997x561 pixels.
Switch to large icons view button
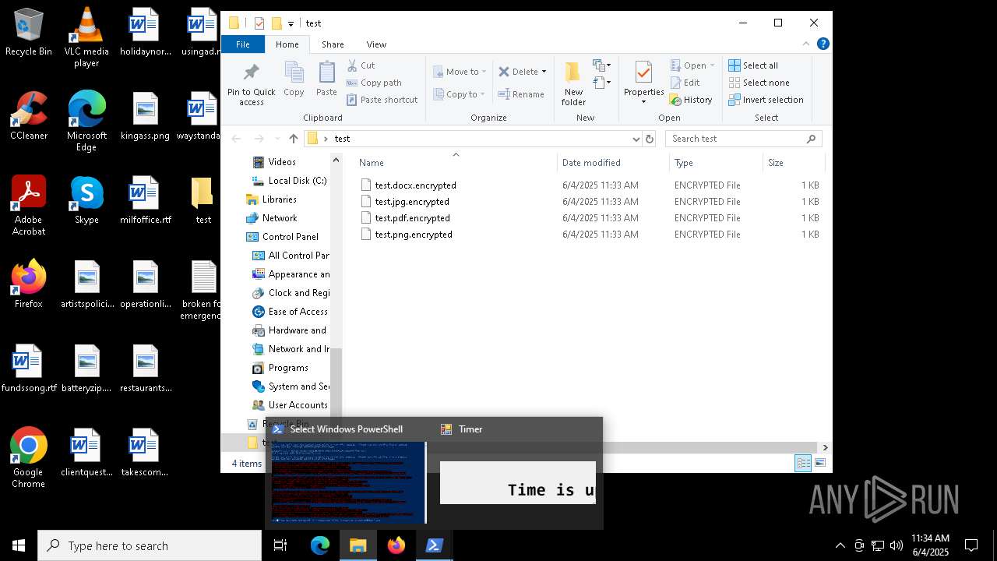pyautogui.click(x=820, y=463)
